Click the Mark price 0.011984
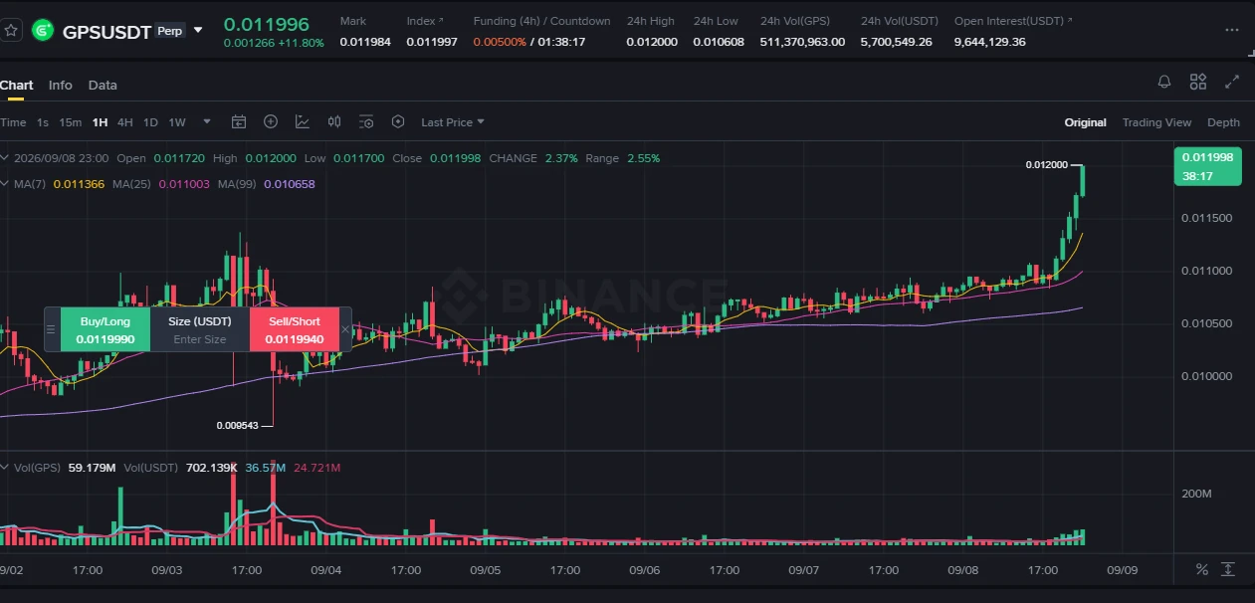Screen dimensions: 1255x603 [x=365, y=42]
